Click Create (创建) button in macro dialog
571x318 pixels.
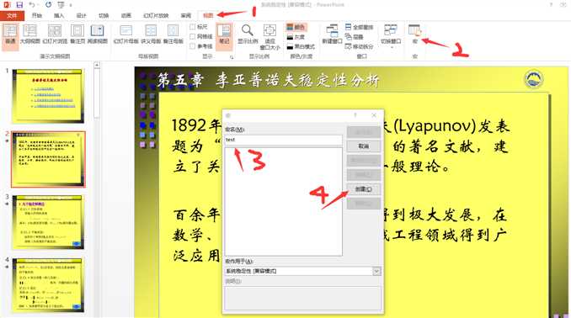(x=364, y=189)
